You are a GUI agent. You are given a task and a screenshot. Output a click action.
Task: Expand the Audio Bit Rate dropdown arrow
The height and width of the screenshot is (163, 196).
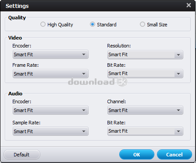click(178, 131)
